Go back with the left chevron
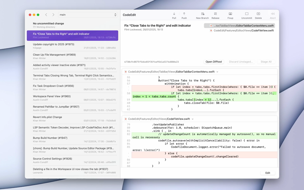 tap(47, 15)
